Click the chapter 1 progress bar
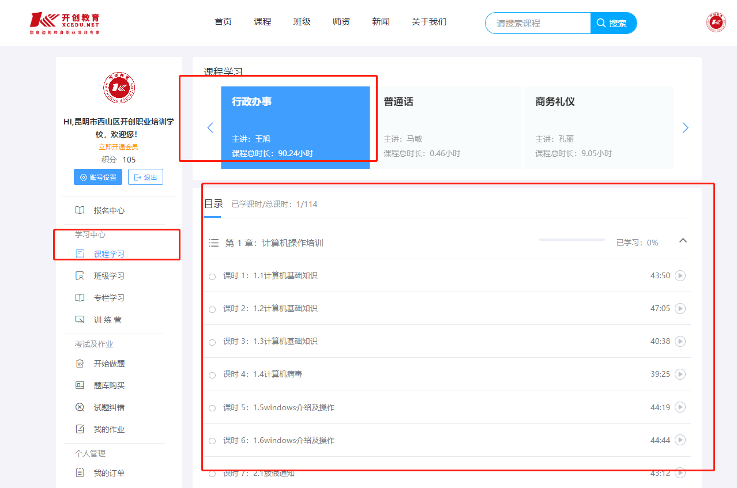 tap(572, 240)
